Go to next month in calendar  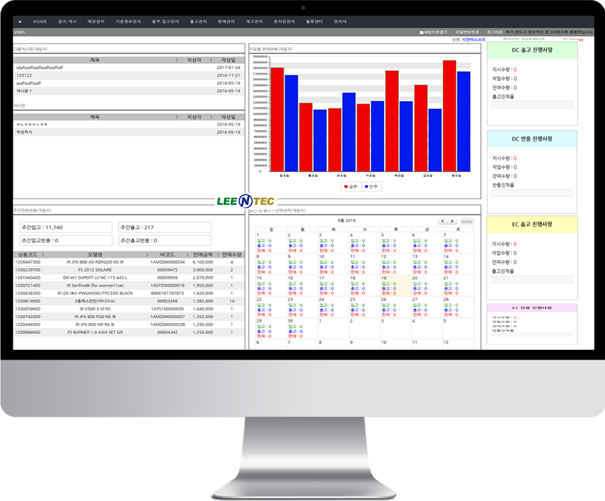click(x=452, y=221)
